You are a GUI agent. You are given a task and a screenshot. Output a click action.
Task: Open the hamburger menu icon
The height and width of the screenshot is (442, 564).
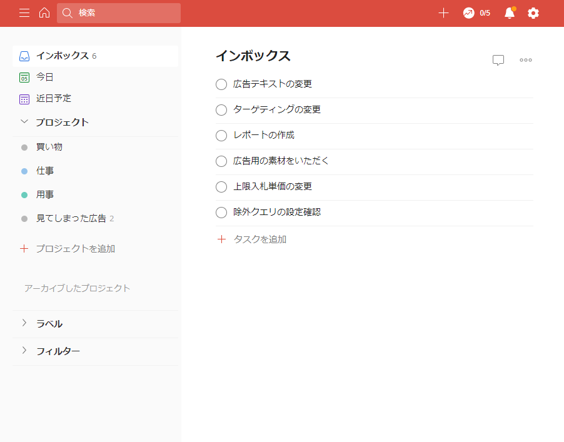pos(24,13)
